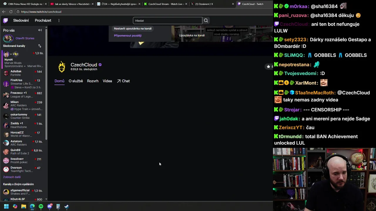Open the three-dot more menu in top bar
Image resolution: width=376 pixels, height=211 pixels.
click(59, 21)
